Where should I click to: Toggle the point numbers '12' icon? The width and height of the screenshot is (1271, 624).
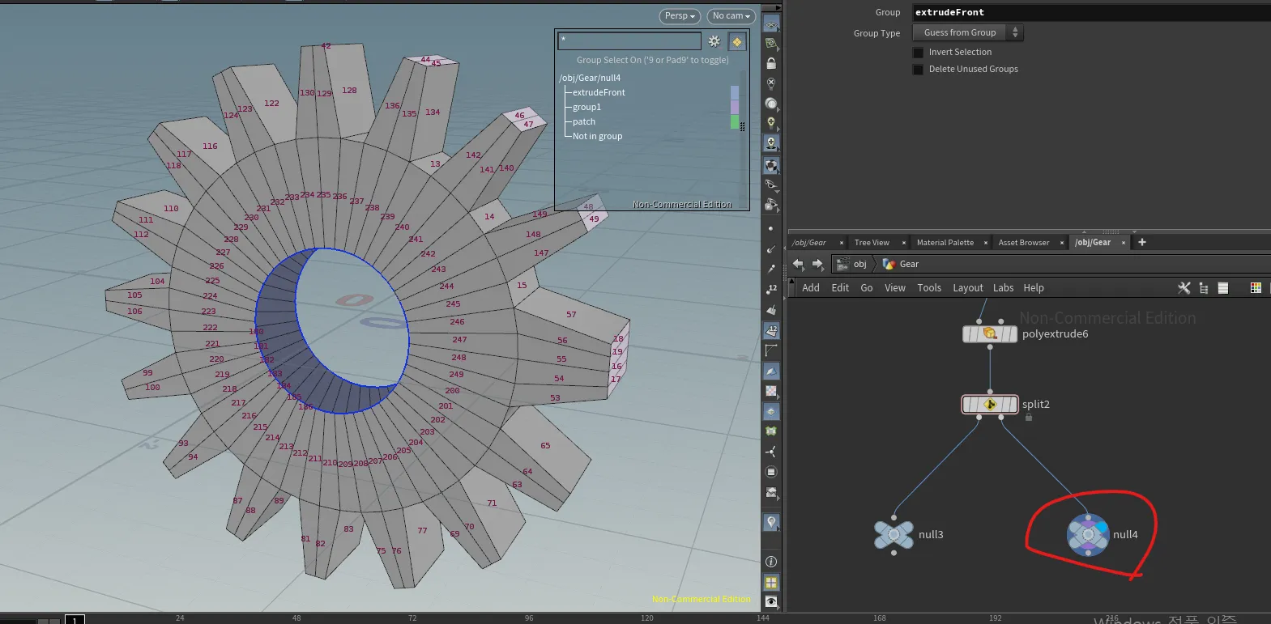771,289
